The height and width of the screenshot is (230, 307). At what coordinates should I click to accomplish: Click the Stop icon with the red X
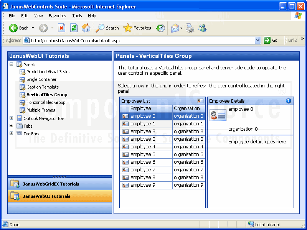pos(62,28)
